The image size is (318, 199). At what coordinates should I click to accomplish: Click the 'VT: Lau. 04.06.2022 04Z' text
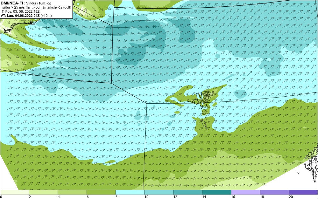[x=20, y=15]
